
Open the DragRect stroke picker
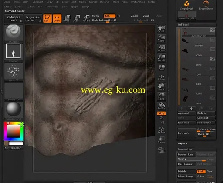tap(14, 53)
